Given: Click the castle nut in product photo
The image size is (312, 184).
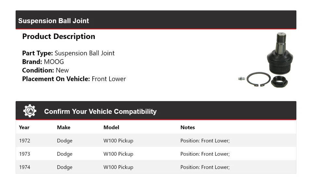Looking at the screenshot, I should tap(279, 81).
